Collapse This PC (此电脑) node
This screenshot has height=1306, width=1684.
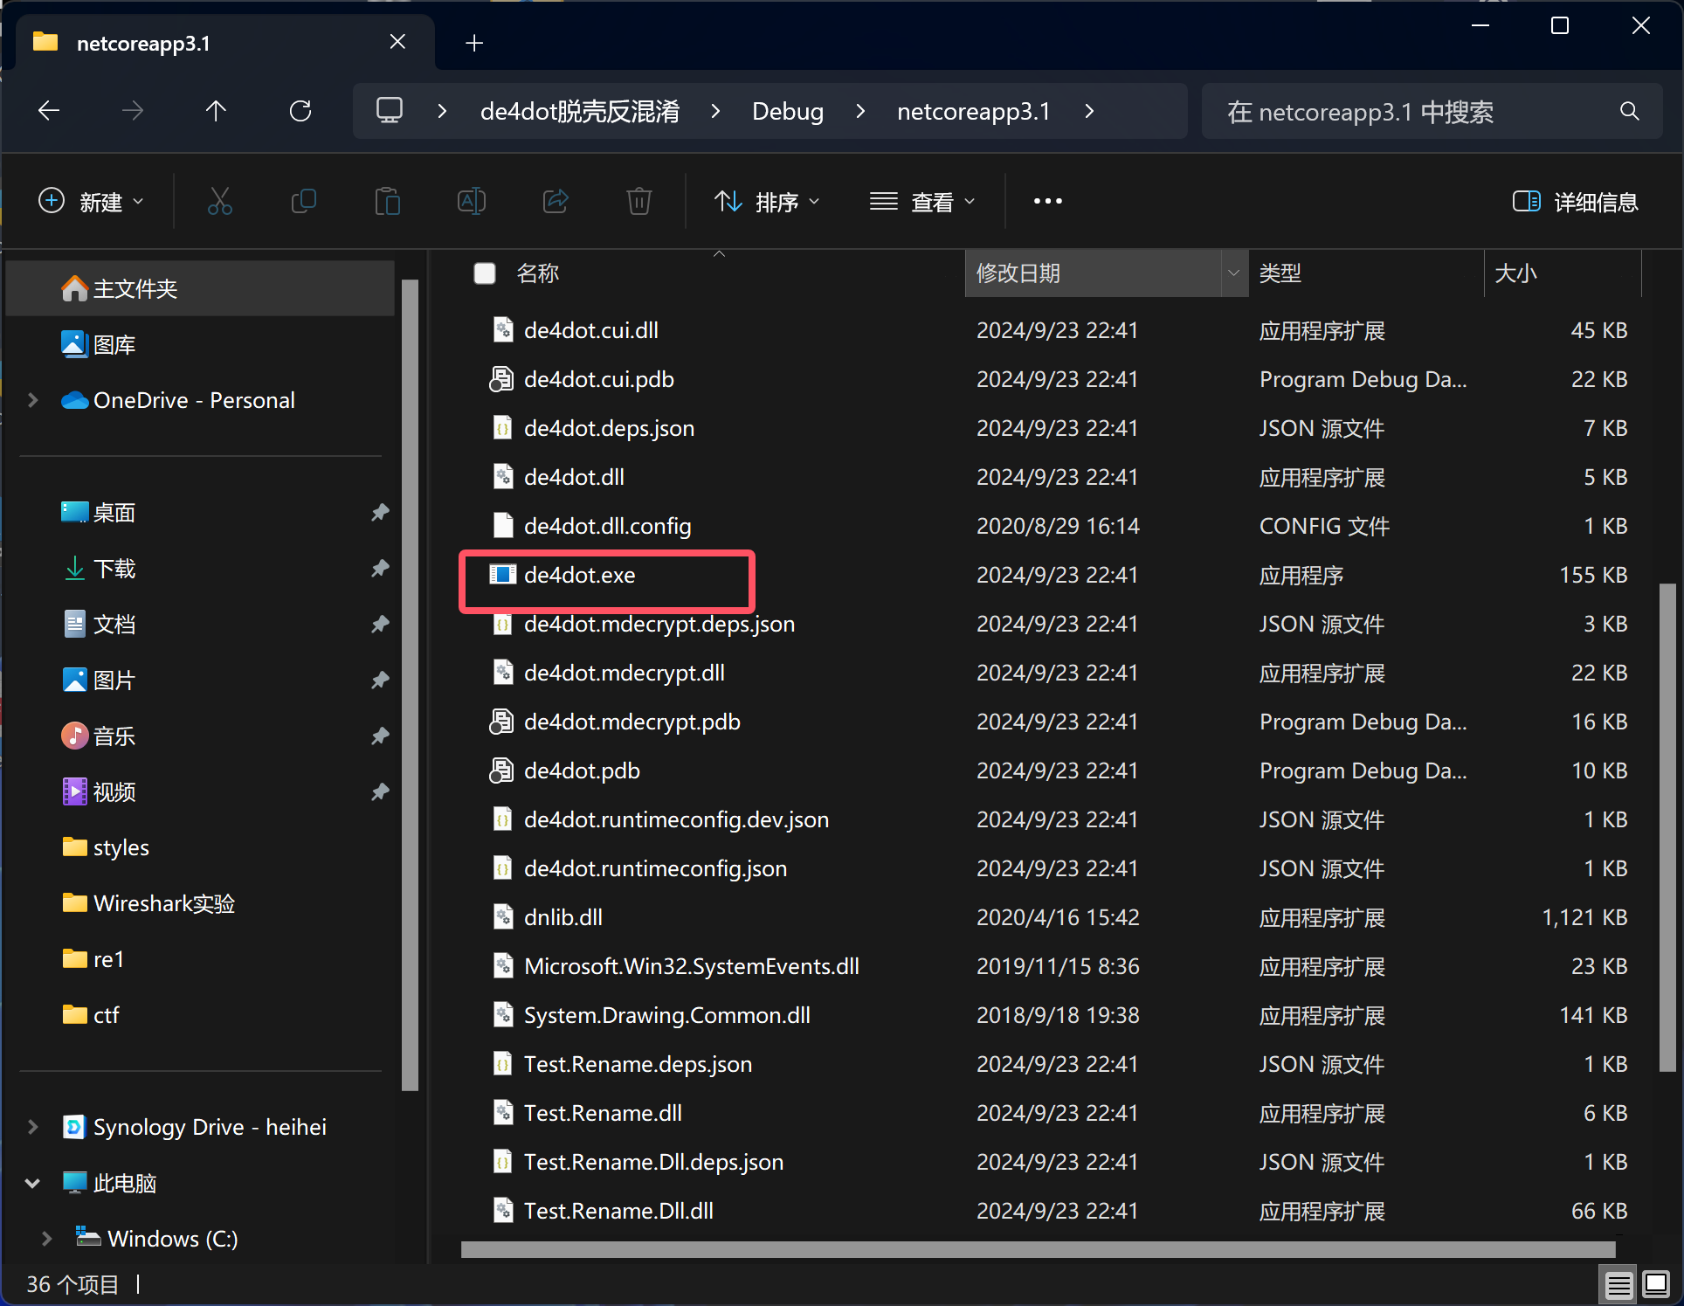[33, 1183]
